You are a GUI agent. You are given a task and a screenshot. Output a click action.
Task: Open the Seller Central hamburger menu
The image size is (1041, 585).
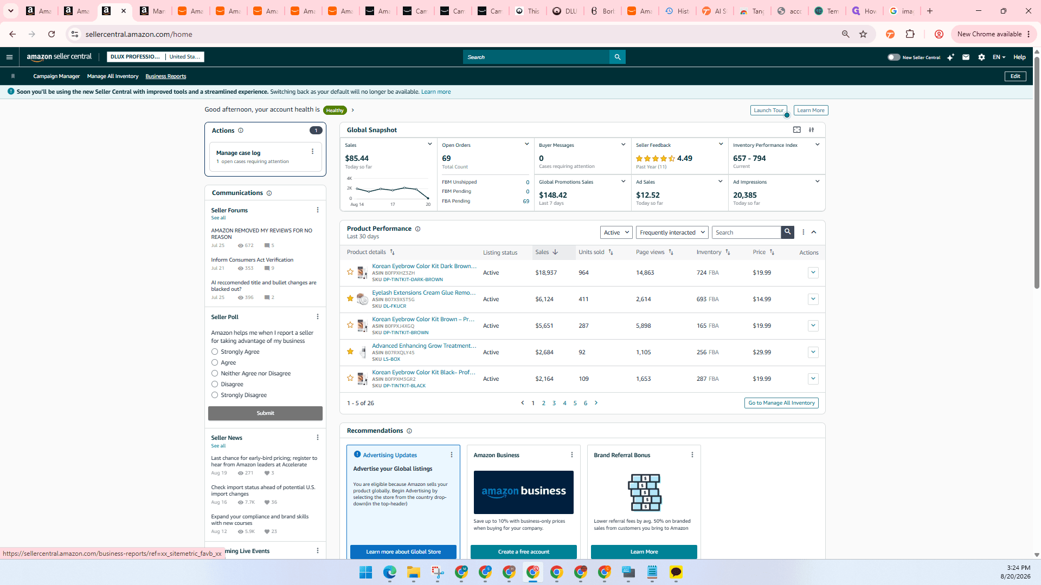pyautogui.click(x=9, y=57)
